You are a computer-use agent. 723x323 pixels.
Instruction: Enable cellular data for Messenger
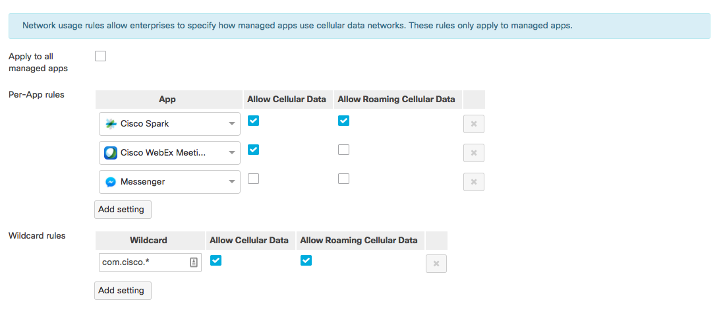[253, 179]
